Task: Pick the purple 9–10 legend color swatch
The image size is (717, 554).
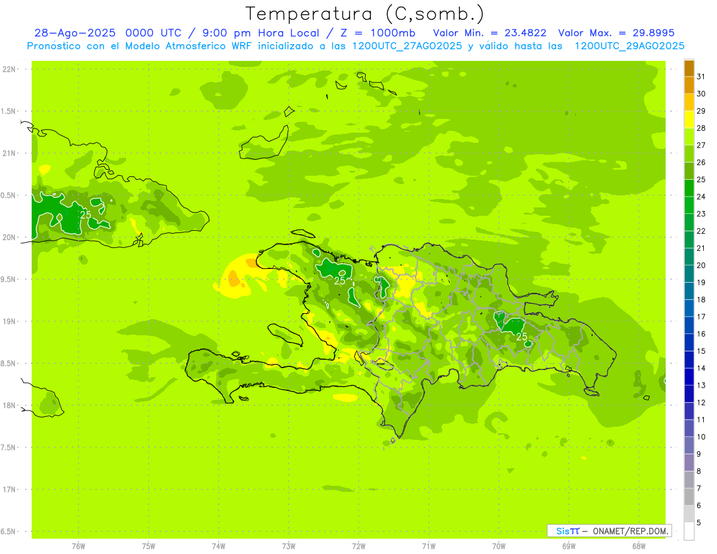Action: pyautogui.click(x=689, y=445)
